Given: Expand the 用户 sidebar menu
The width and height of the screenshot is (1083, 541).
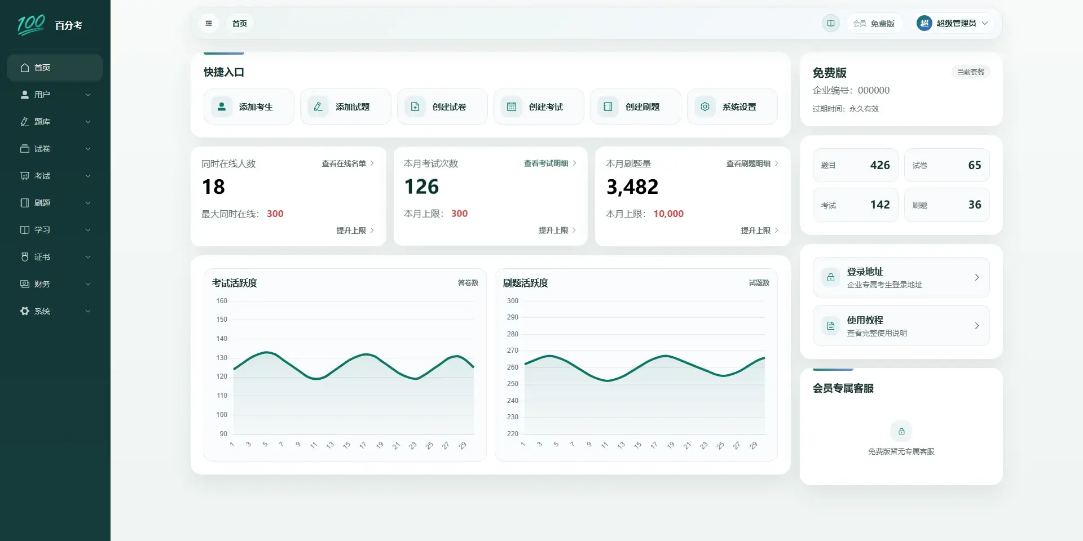Looking at the screenshot, I should click(x=55, y=95).
